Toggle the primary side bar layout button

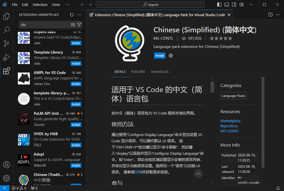click(x=219, y=5)
